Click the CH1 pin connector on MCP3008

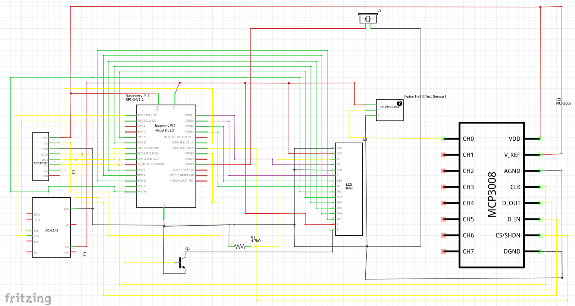click(x=443, y=155)
